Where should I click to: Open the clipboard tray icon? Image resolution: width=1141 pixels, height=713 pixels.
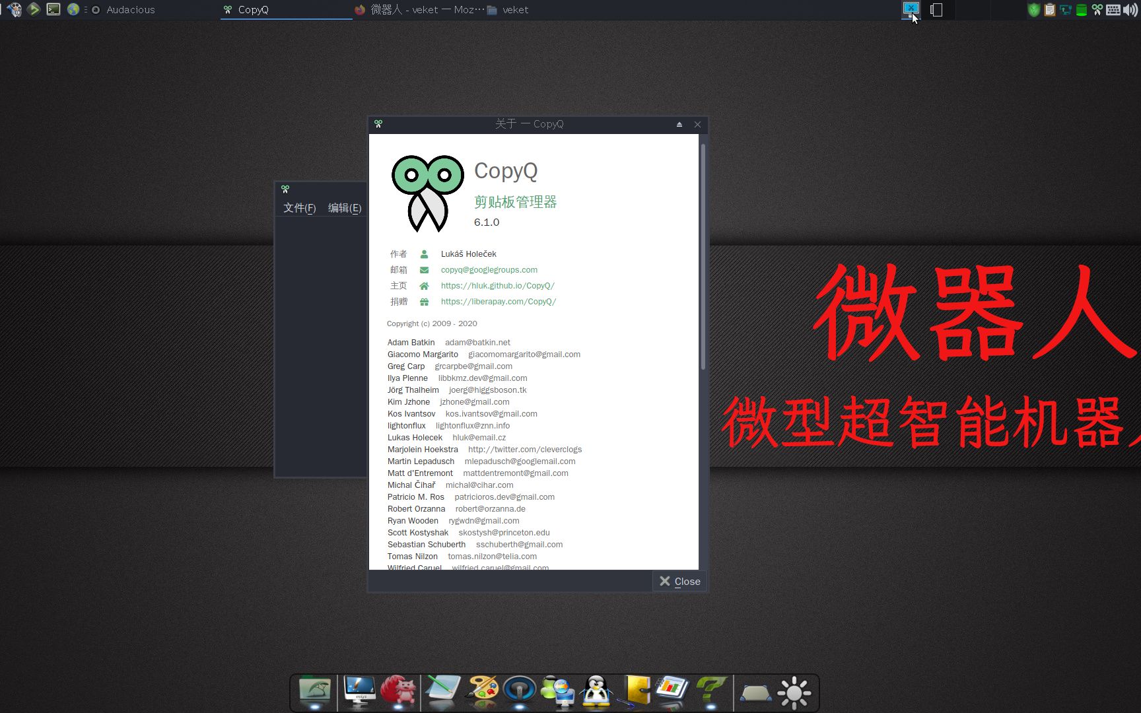point(1050,9)
